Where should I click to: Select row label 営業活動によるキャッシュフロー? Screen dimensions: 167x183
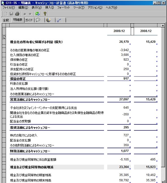[x=30, y=99]
